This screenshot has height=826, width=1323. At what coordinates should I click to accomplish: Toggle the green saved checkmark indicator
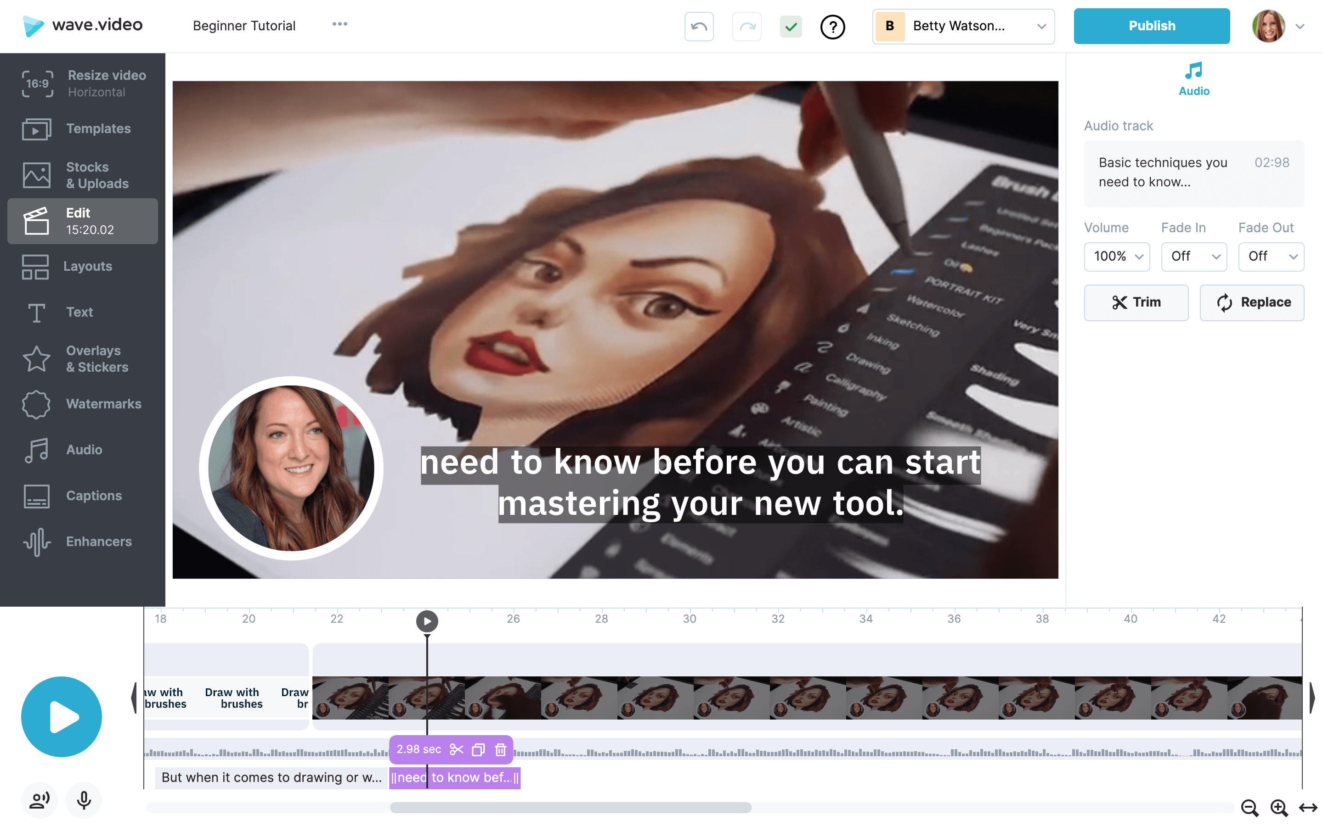791,26
